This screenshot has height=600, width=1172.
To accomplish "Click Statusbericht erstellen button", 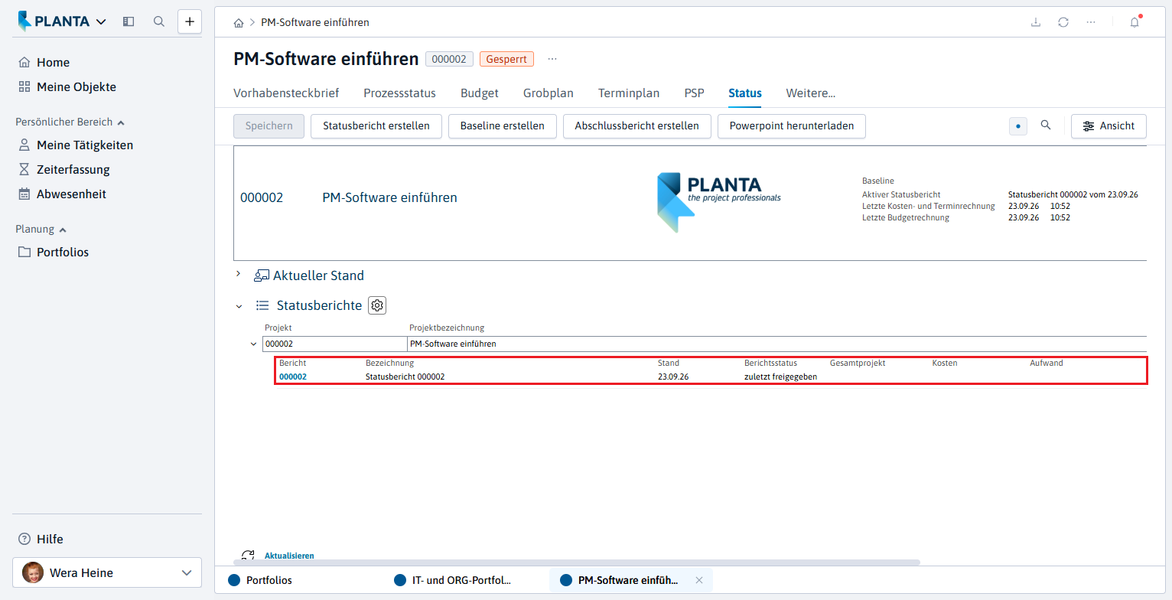I will [376, 126].
